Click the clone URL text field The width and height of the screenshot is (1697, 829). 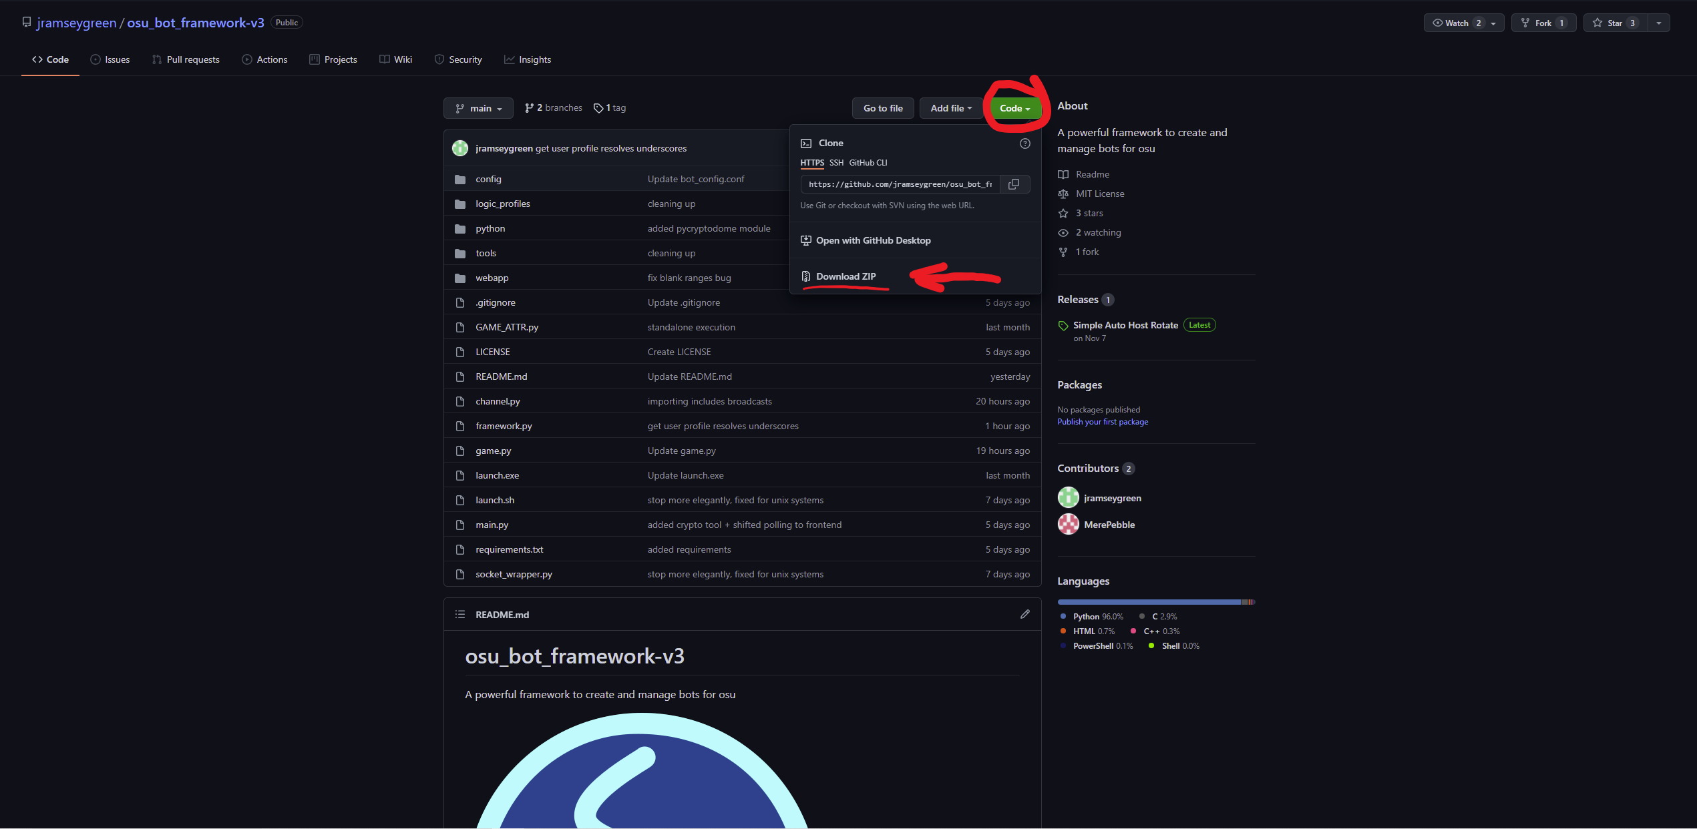coord(899,184)
